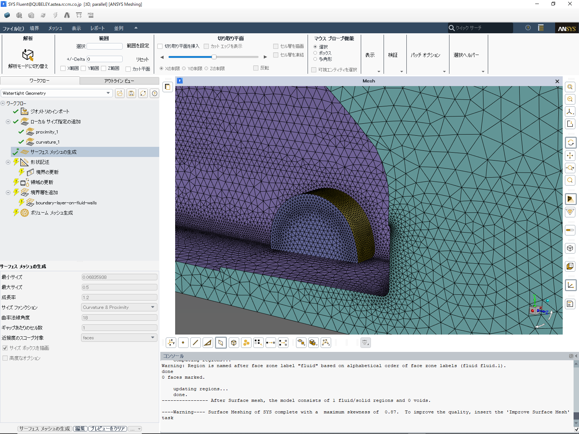The image size is (579, 434).
Task: Open the Watertight Geometry workflow dropdown
Action: (108, 93)
